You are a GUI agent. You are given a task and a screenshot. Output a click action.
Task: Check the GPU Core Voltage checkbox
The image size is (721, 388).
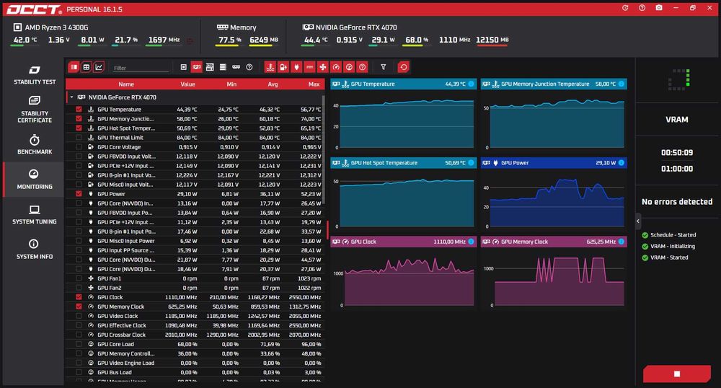pyautogui.click(x=79, y=146)
